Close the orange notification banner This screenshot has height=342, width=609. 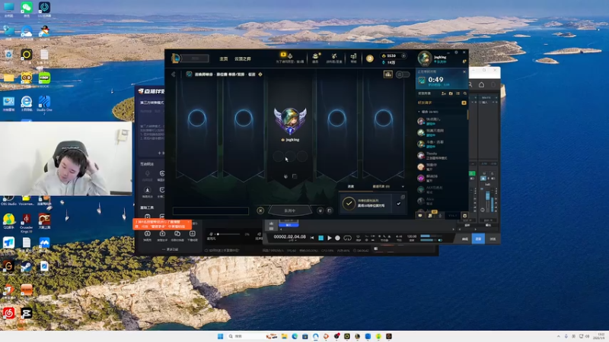tap(188, 222)
